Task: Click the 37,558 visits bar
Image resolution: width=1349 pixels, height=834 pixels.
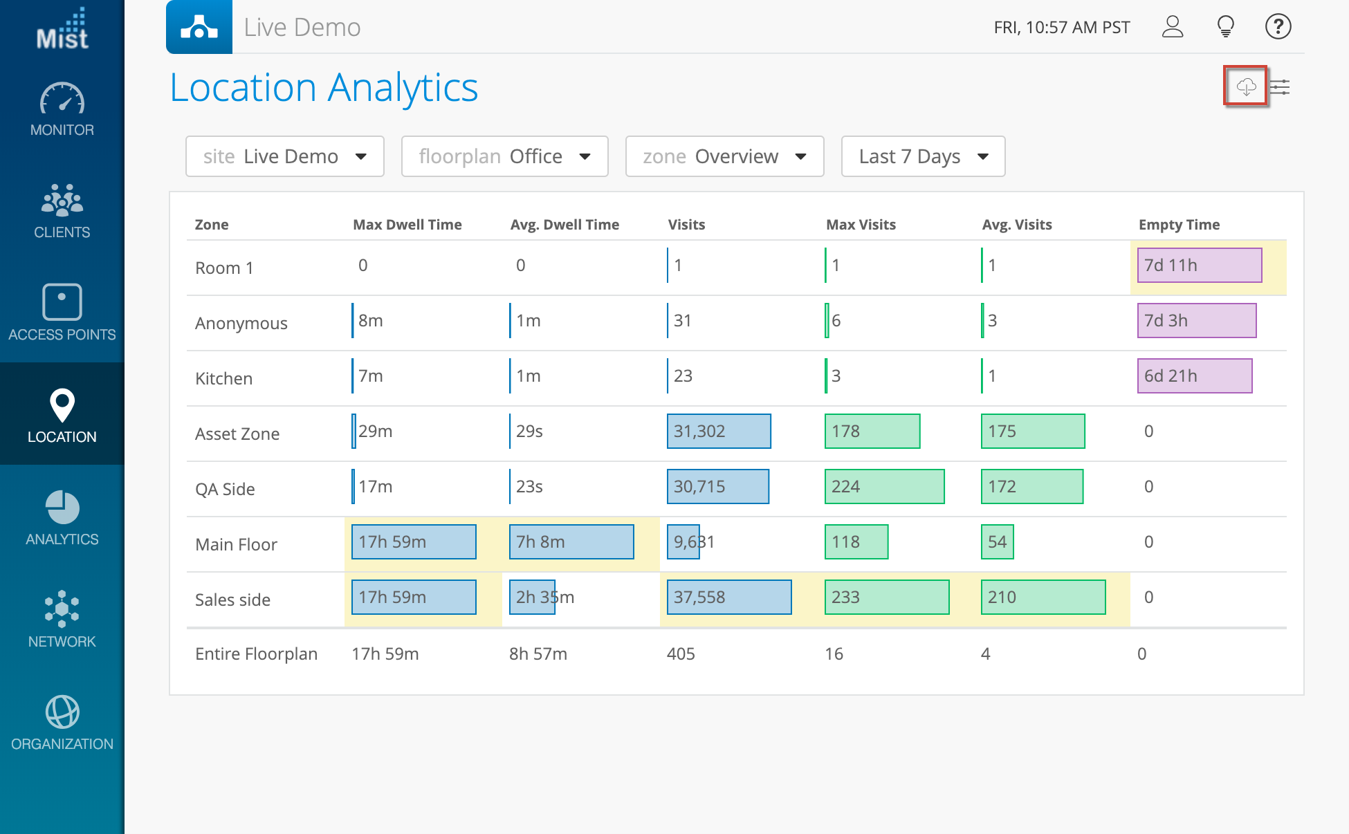Action: tap(728, 597)
